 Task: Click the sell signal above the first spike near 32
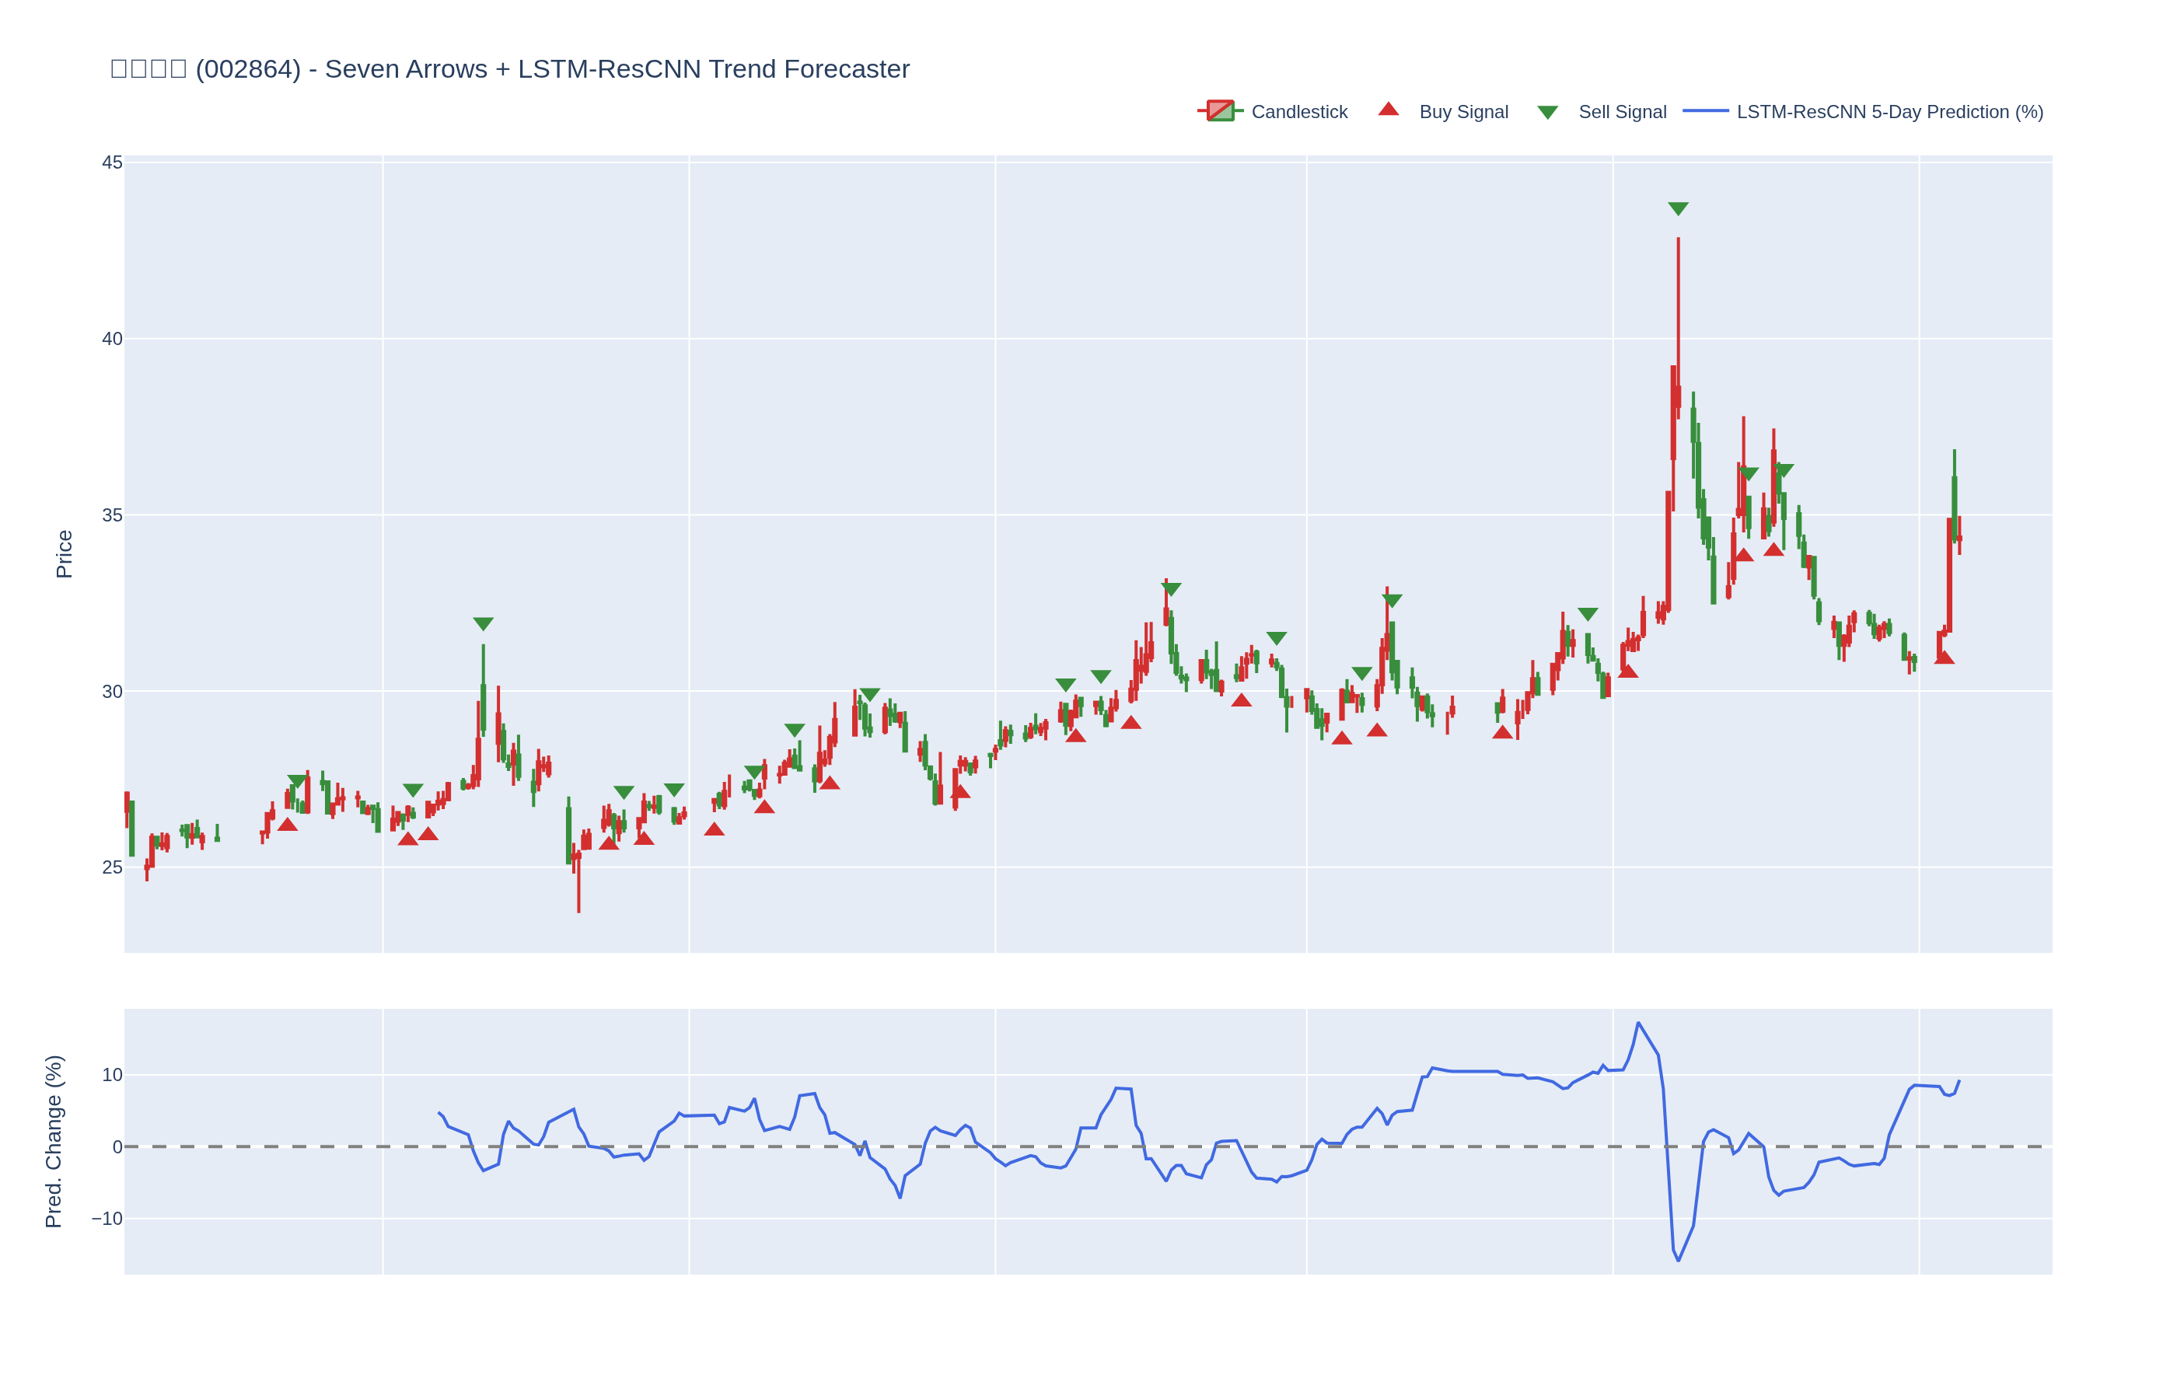coord(484,624)
